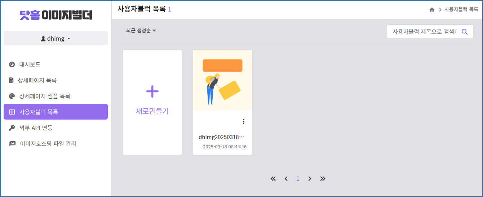
Task: Click the search magnifier icon
Action: click(x=465, y=32)
